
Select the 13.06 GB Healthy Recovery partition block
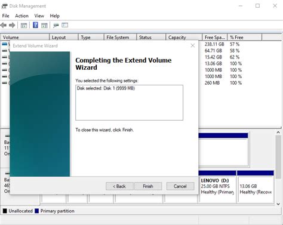[x=256, y=187]
